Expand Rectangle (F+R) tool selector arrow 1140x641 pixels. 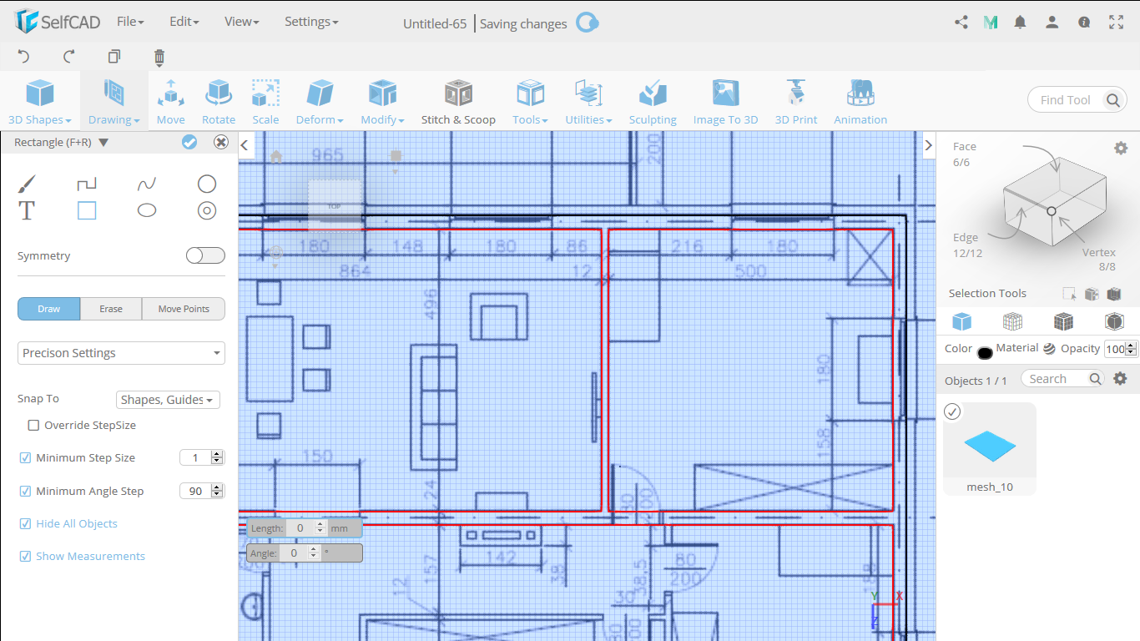[103, 143]
